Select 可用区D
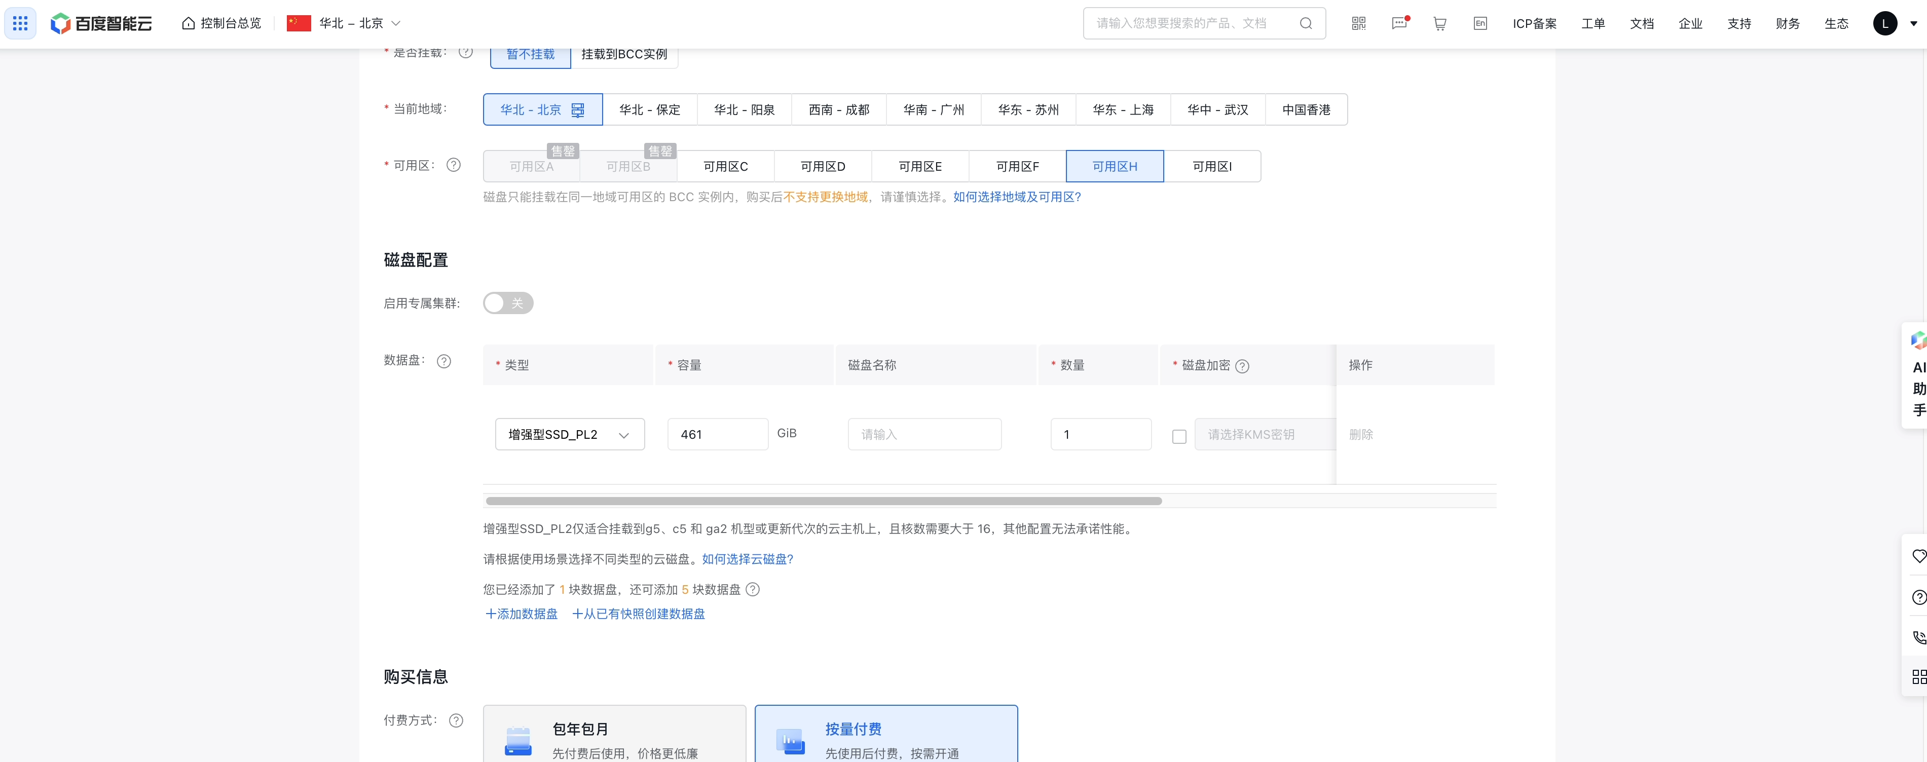The width and height of the screenshot is (1927, 762). tap(823, 166)
